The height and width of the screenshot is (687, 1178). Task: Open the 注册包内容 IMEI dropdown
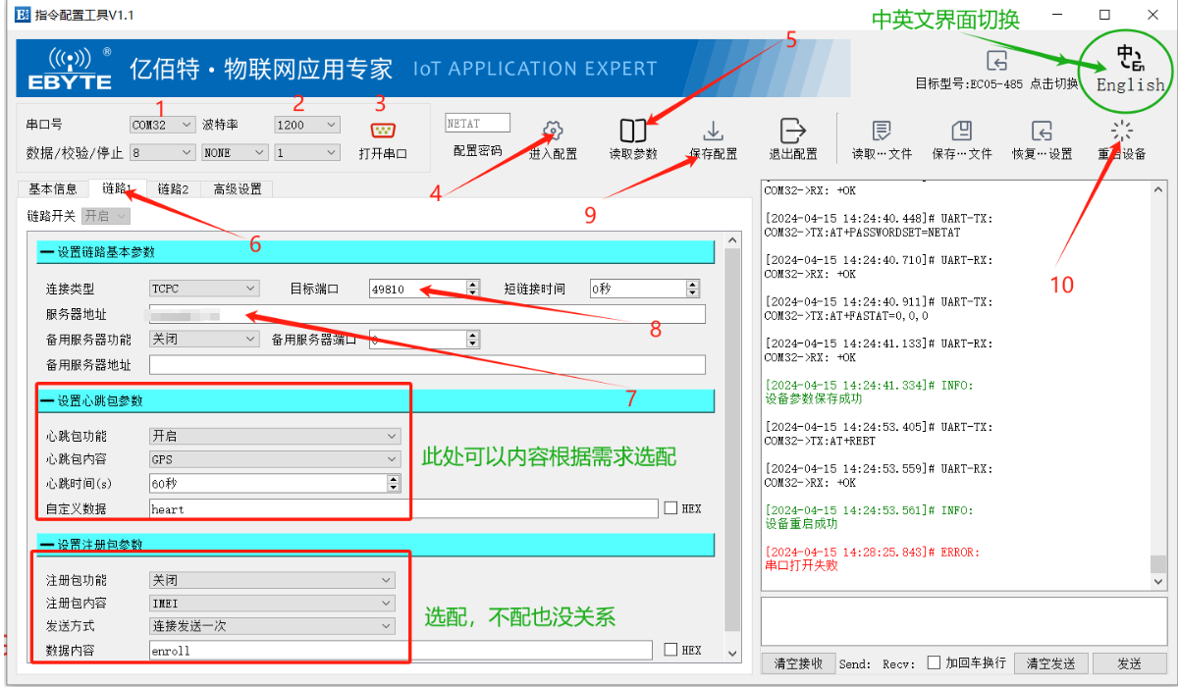coord(272,603)
